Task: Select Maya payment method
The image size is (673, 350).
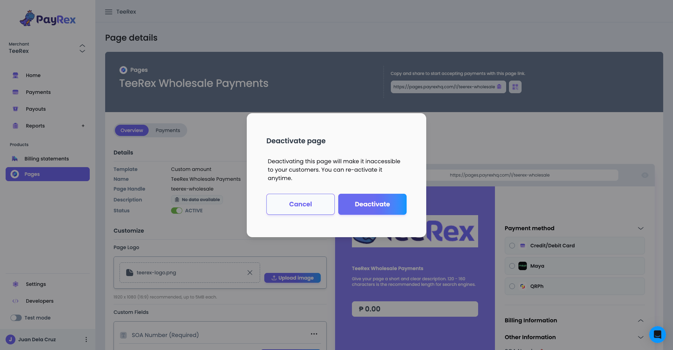Action: pos(512,266)
